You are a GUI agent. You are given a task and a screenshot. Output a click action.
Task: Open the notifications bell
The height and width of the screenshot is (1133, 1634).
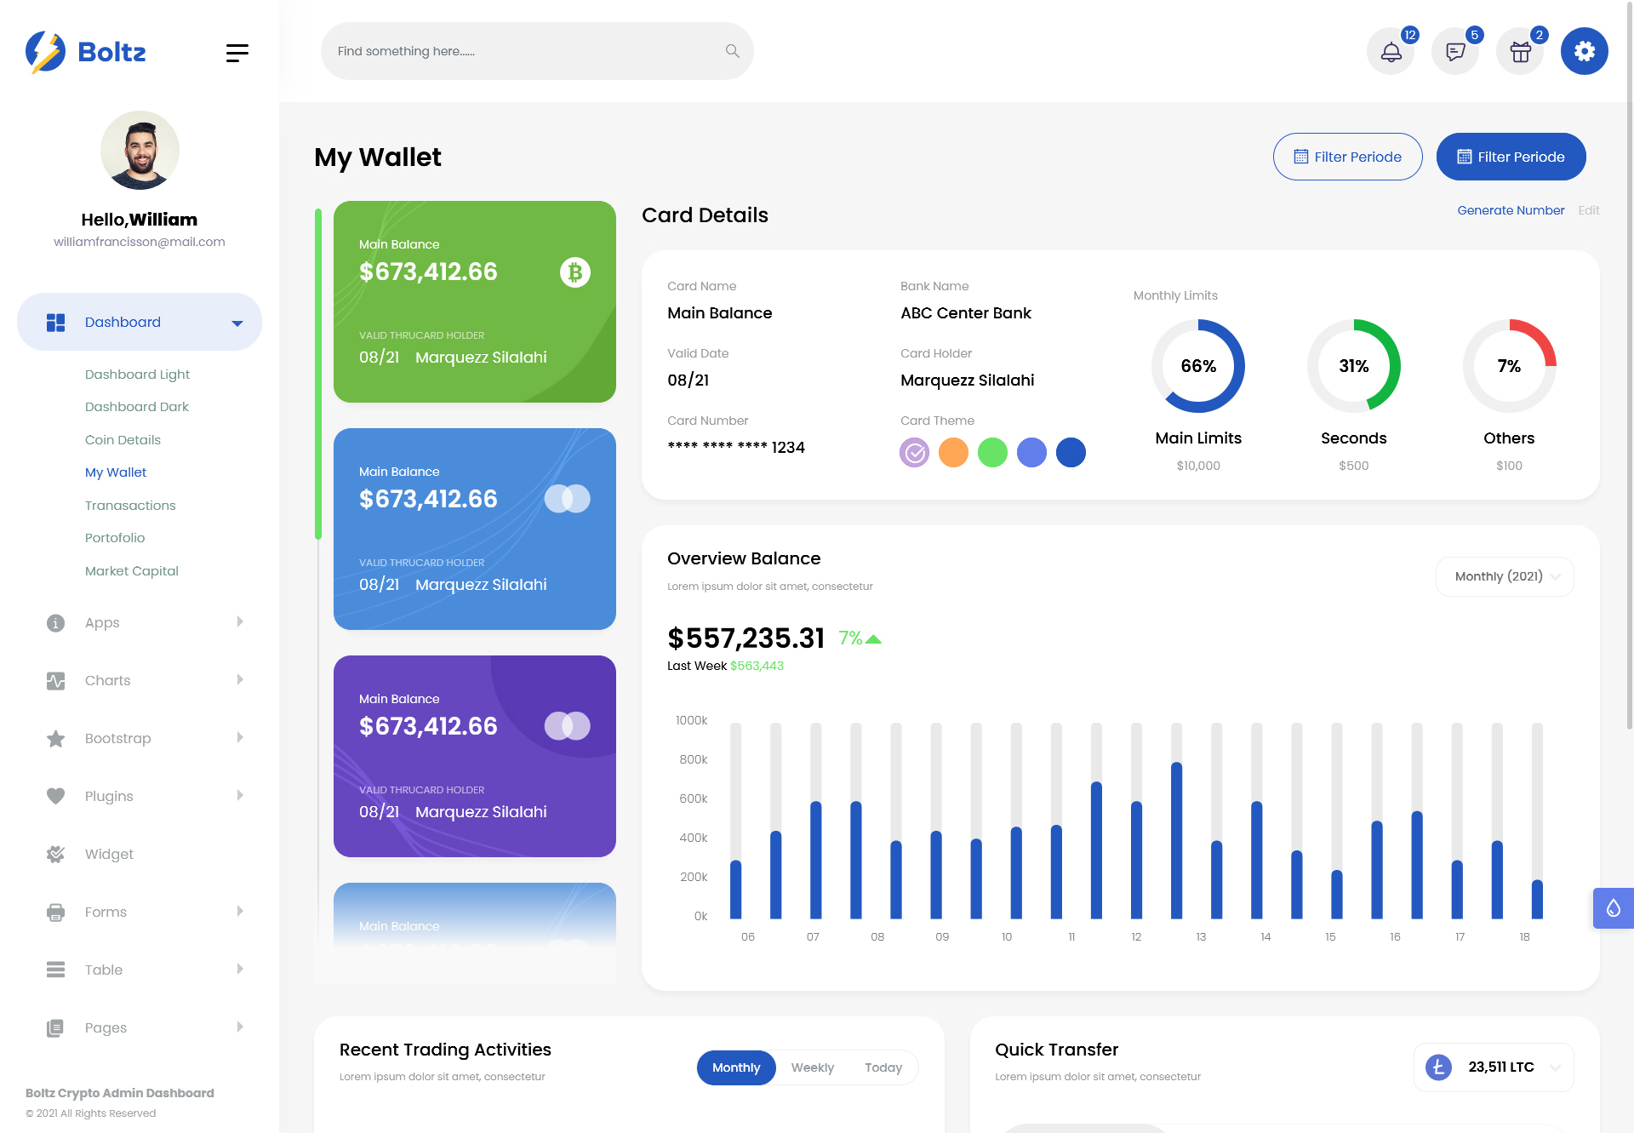(1391, 51)
